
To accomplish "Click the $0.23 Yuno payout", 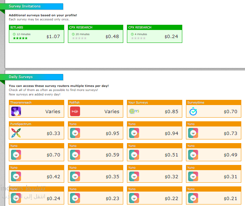I will [x=113, y=198].
